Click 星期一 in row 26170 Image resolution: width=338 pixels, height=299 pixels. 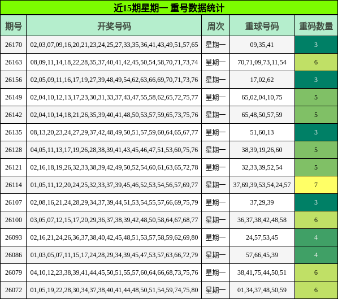pos(215,45)
